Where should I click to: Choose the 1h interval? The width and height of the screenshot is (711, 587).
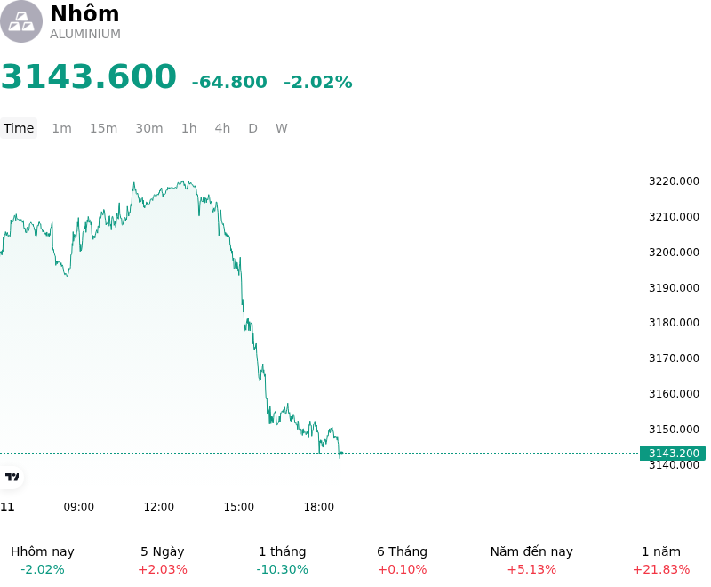[x=189, y=128]
